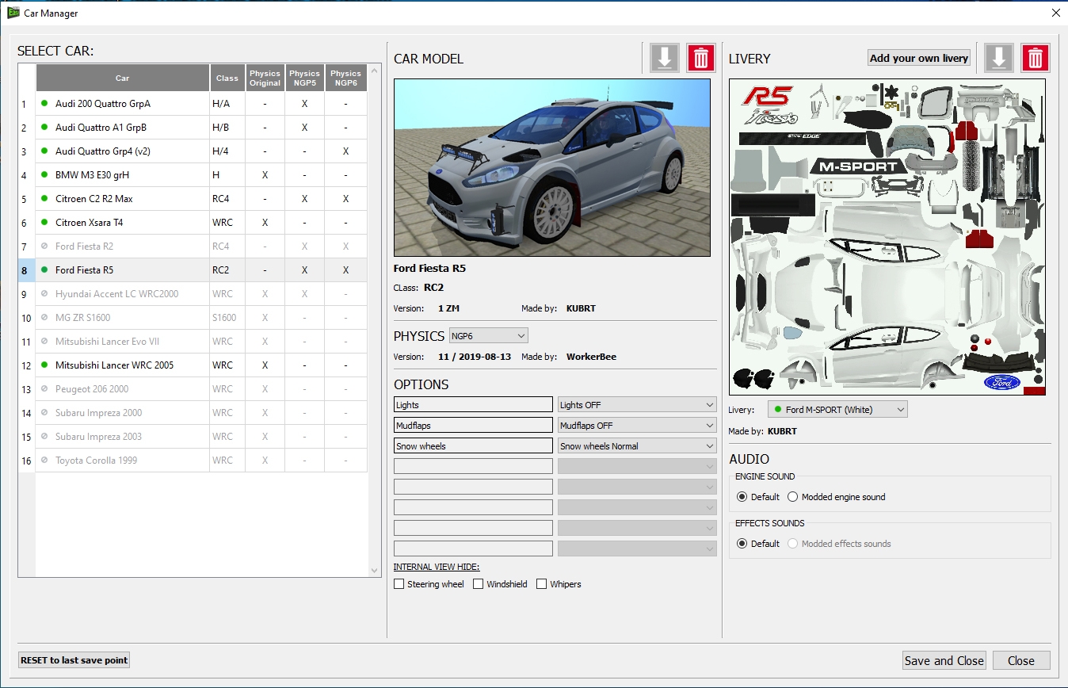This screenshot has width=1068, height=688.
Task: Click the Mudflaps option name field
Action: [x=473, y=426]
